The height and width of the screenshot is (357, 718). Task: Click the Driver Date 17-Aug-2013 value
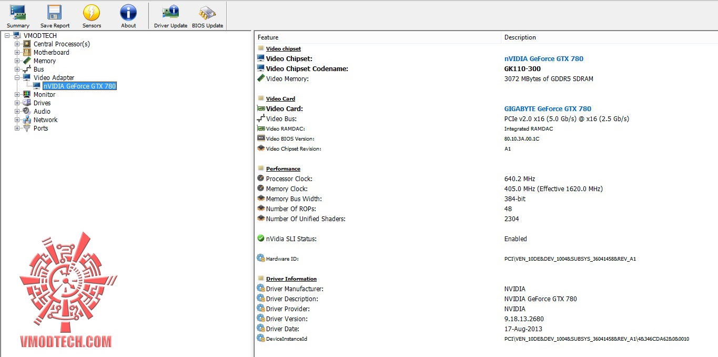[523, 329]
